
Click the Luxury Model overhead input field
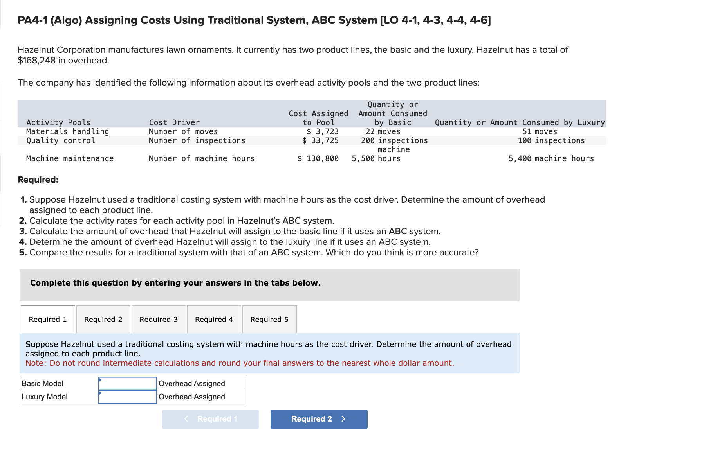click(128, 397)
